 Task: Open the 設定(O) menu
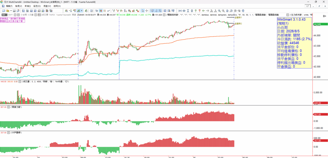click(x=37, y=6)
